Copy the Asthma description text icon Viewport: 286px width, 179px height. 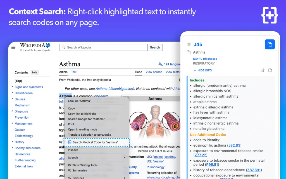pos(189,52)
